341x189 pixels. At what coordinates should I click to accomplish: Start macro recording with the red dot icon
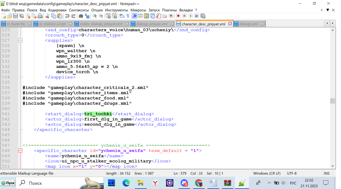point(178,16)
